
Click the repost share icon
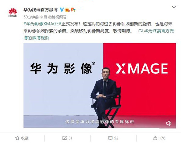point(65,138)
